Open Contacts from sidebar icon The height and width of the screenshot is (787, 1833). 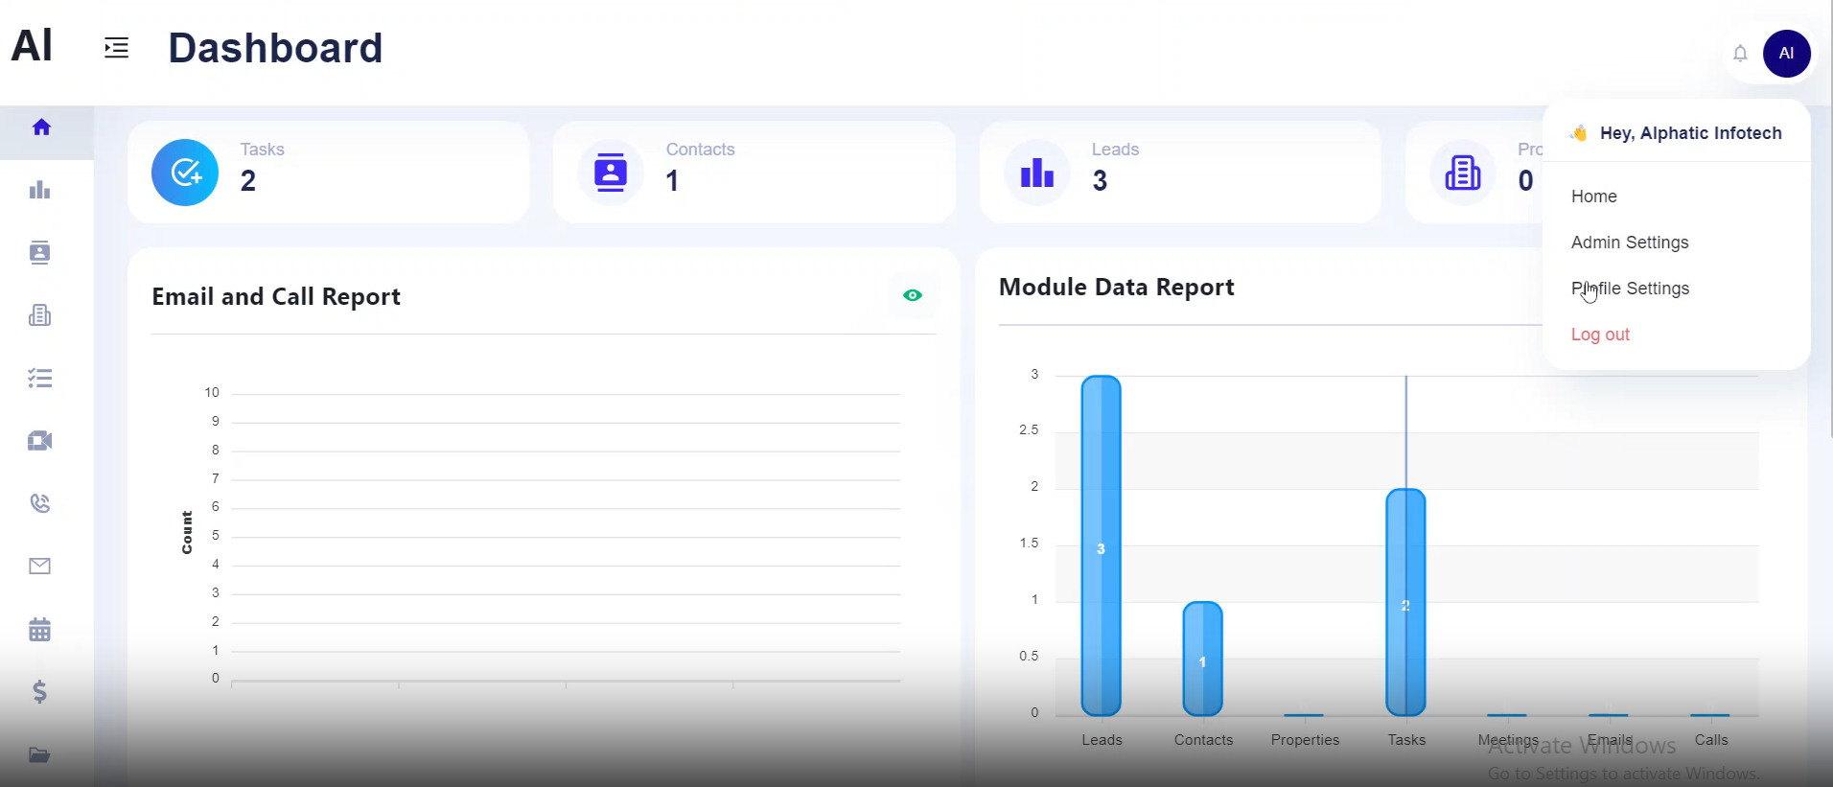coord(39,252)
